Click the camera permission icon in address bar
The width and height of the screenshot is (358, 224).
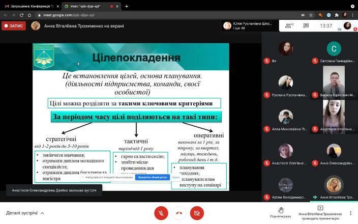point(303,15)
